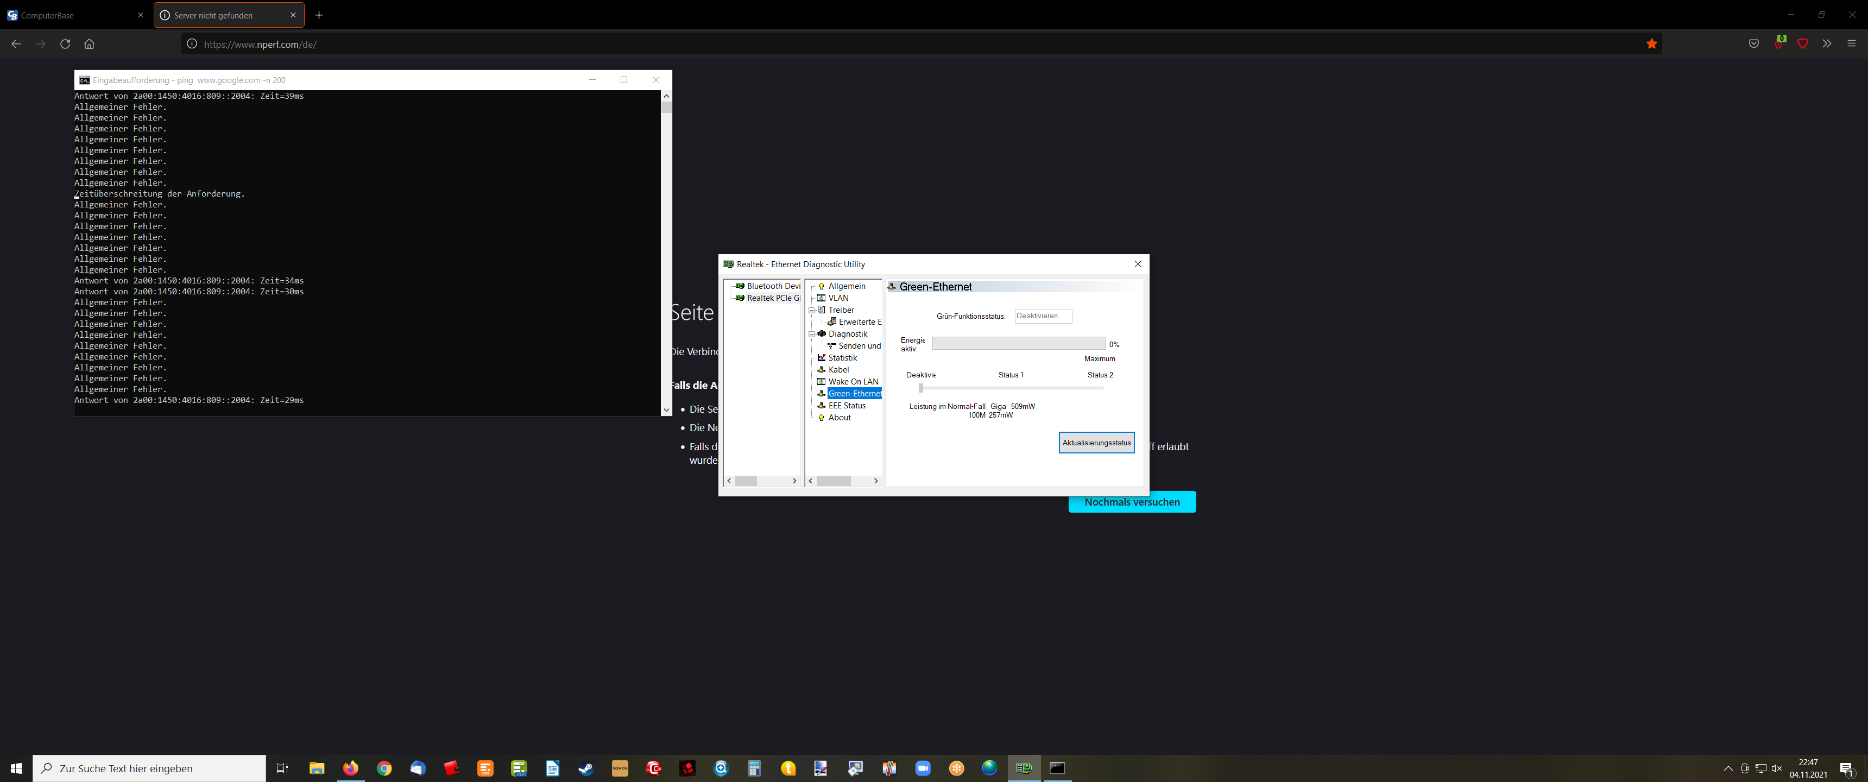Select VLAN in the Realtek tree
1868x782 pixels.
pyautogui.click(x=837, y=298)
